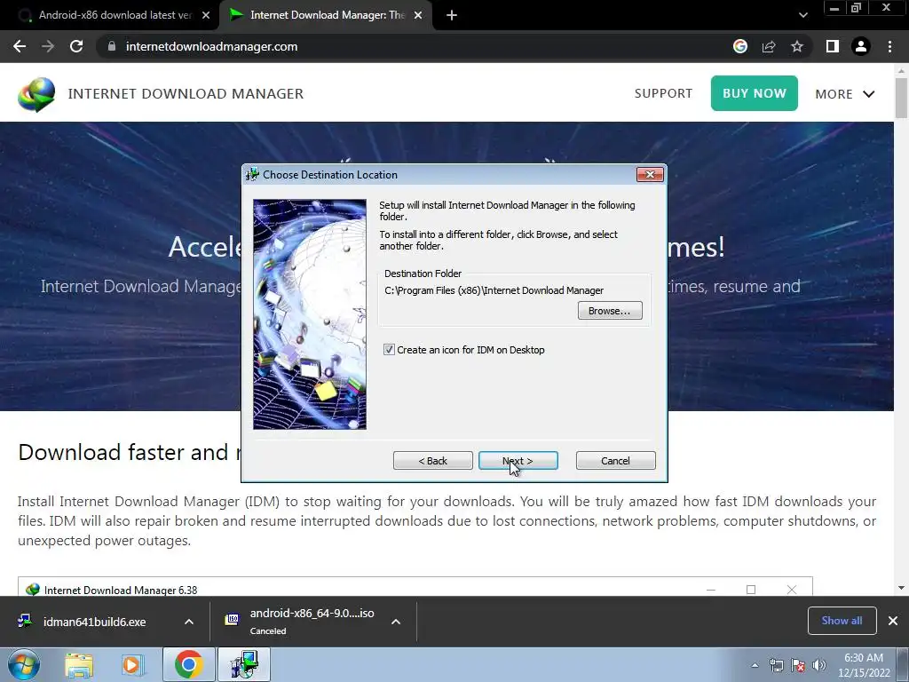Open idman641build6.exe download item
The height and width of the screenshot is (682, 909).
(94, 622)
